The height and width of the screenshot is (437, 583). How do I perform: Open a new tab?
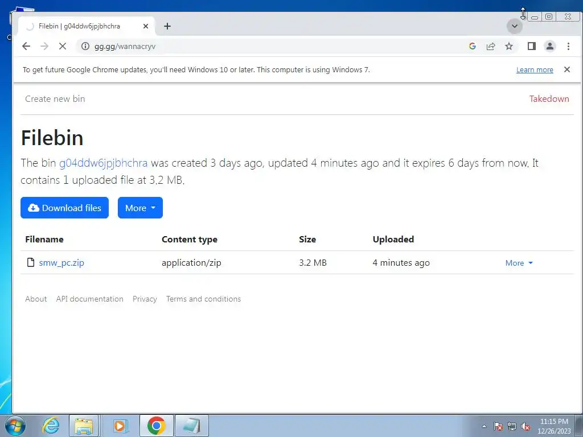tap(167, 26)
